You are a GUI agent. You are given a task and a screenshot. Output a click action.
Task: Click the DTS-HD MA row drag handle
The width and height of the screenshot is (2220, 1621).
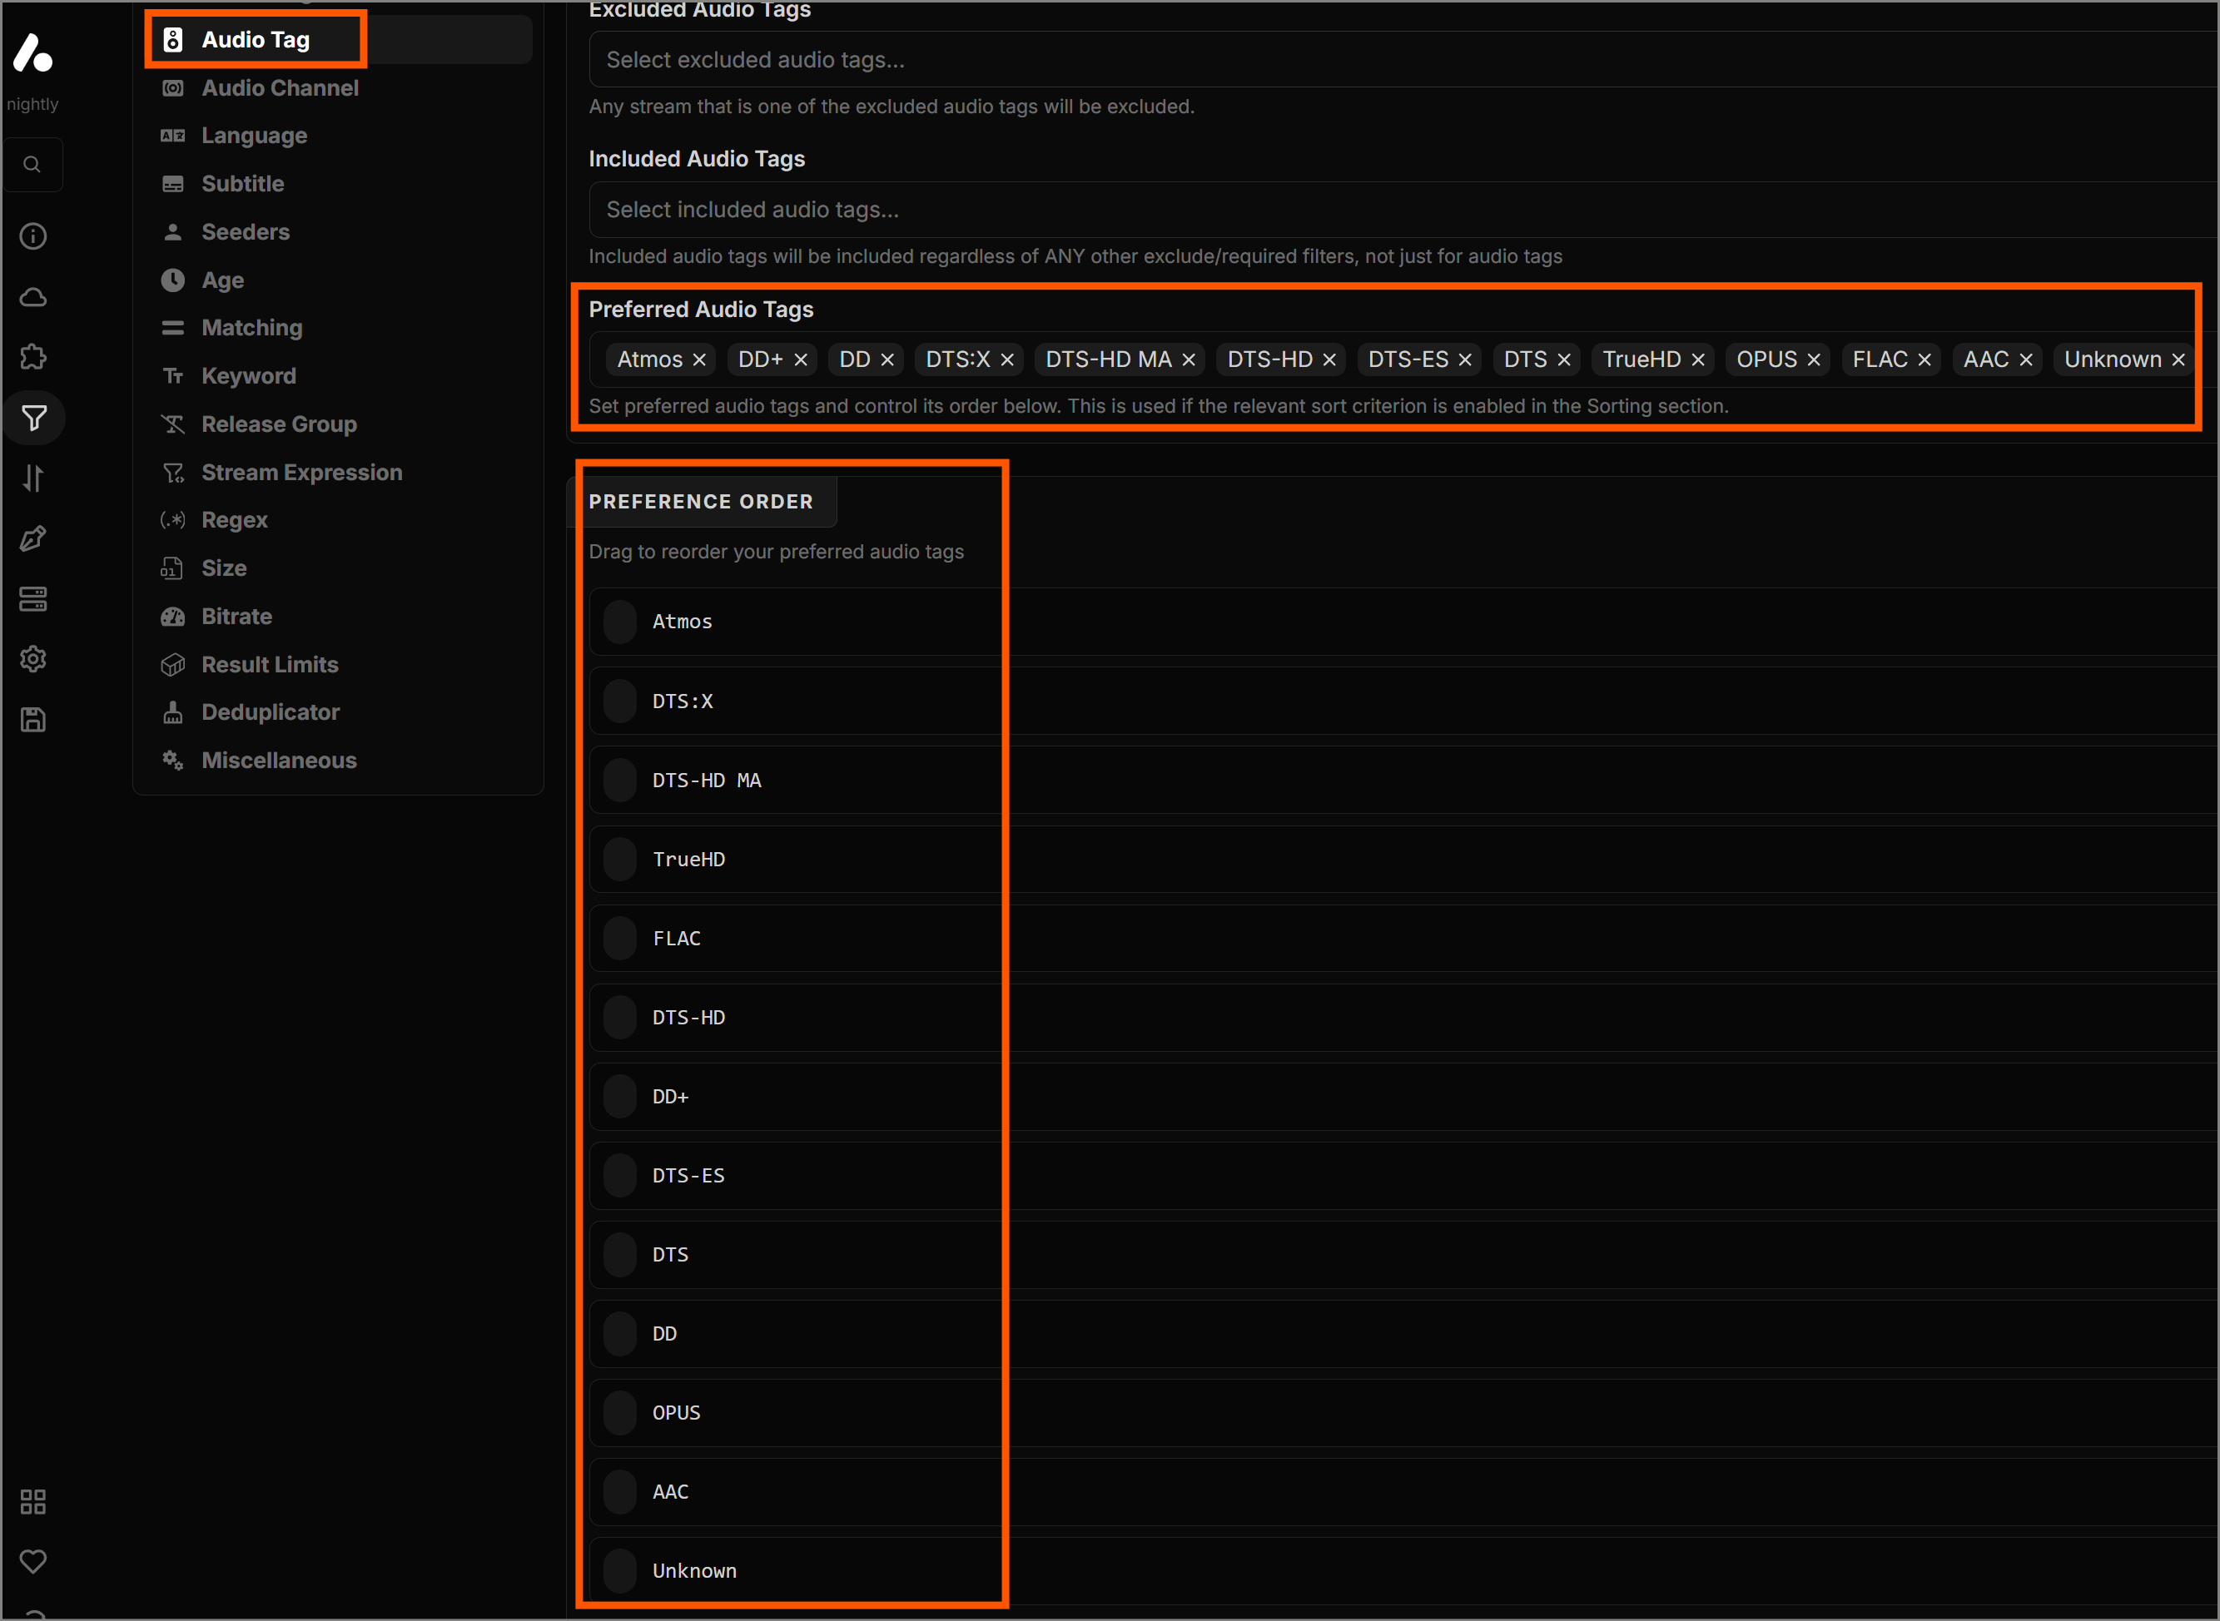620,781
